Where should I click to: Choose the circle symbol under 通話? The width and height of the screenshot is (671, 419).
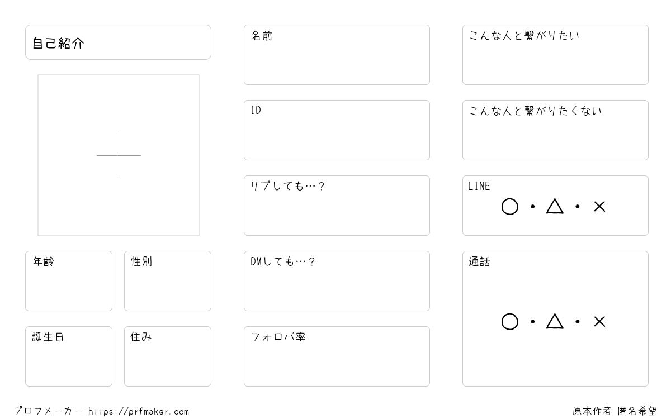[509, 322]
